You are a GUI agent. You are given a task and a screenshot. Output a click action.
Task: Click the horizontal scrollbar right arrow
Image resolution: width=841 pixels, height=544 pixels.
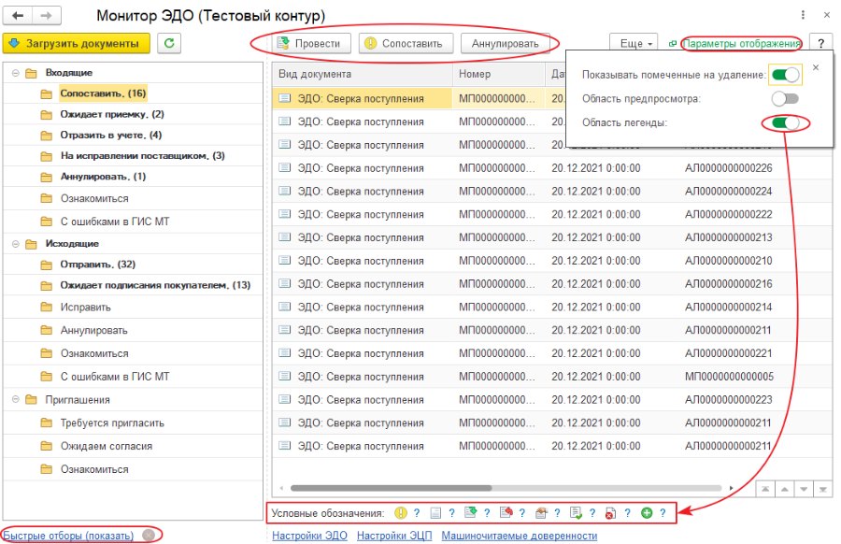tap(731, 488)
